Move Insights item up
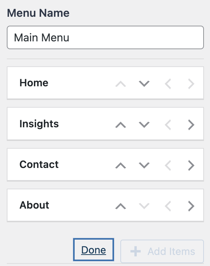The image size is (210, 266). click(x=121, y=125)
